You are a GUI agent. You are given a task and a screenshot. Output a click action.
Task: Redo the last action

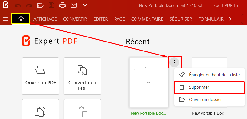point(29,6)
